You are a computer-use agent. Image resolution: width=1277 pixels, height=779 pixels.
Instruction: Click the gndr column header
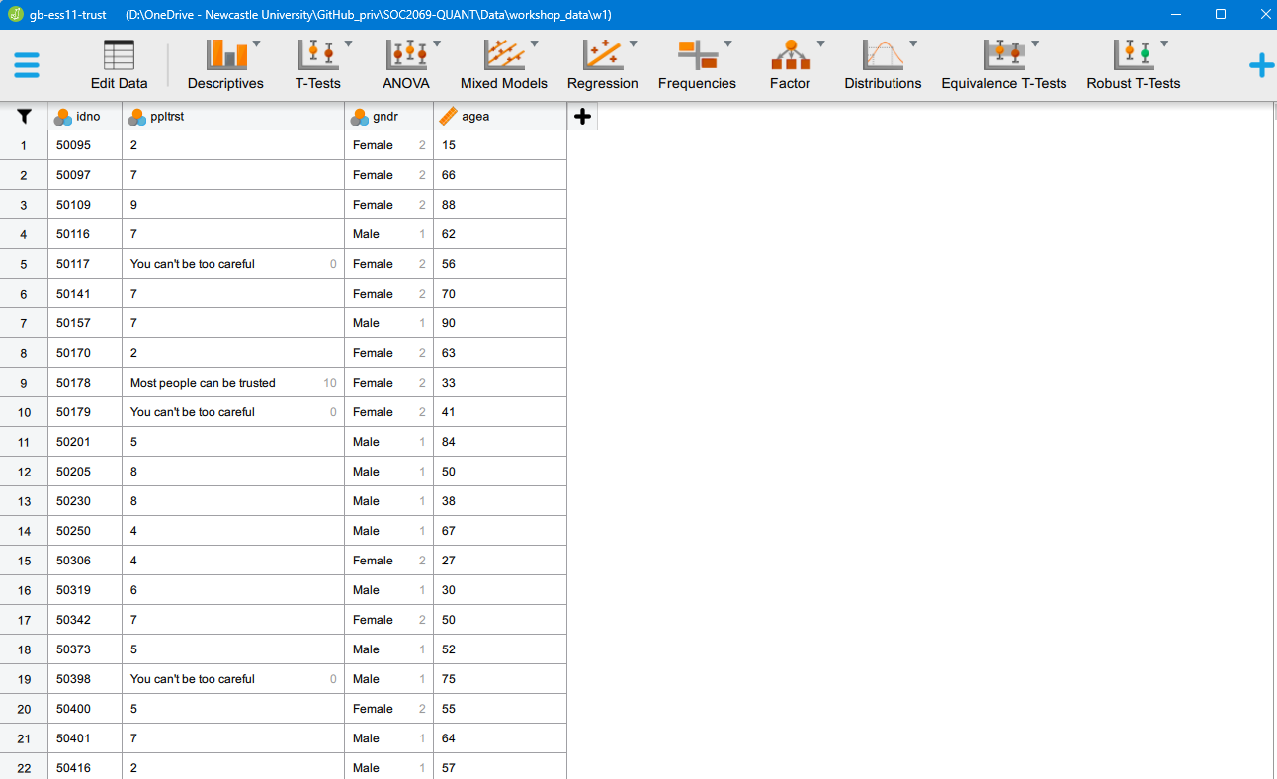(x=388, y=117)
